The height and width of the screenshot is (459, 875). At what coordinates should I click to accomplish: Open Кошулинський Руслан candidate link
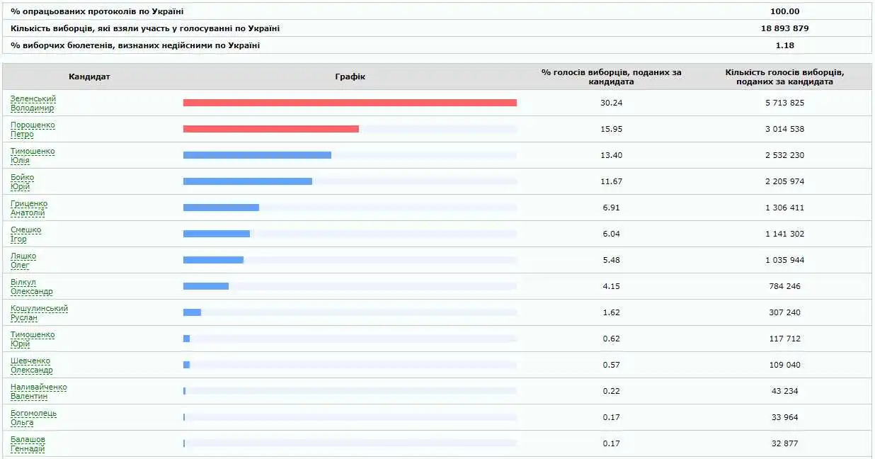click(x=39, y=313)
